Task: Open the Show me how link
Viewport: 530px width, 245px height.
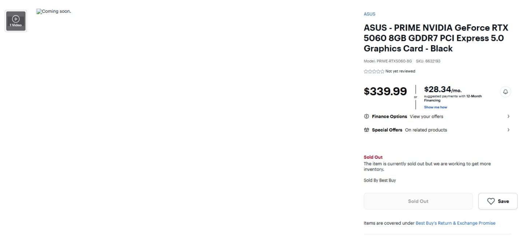Action: pyautogui.click(x=435, y=107)
